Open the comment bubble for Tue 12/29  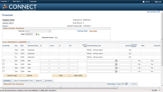(x=4, y=71)
